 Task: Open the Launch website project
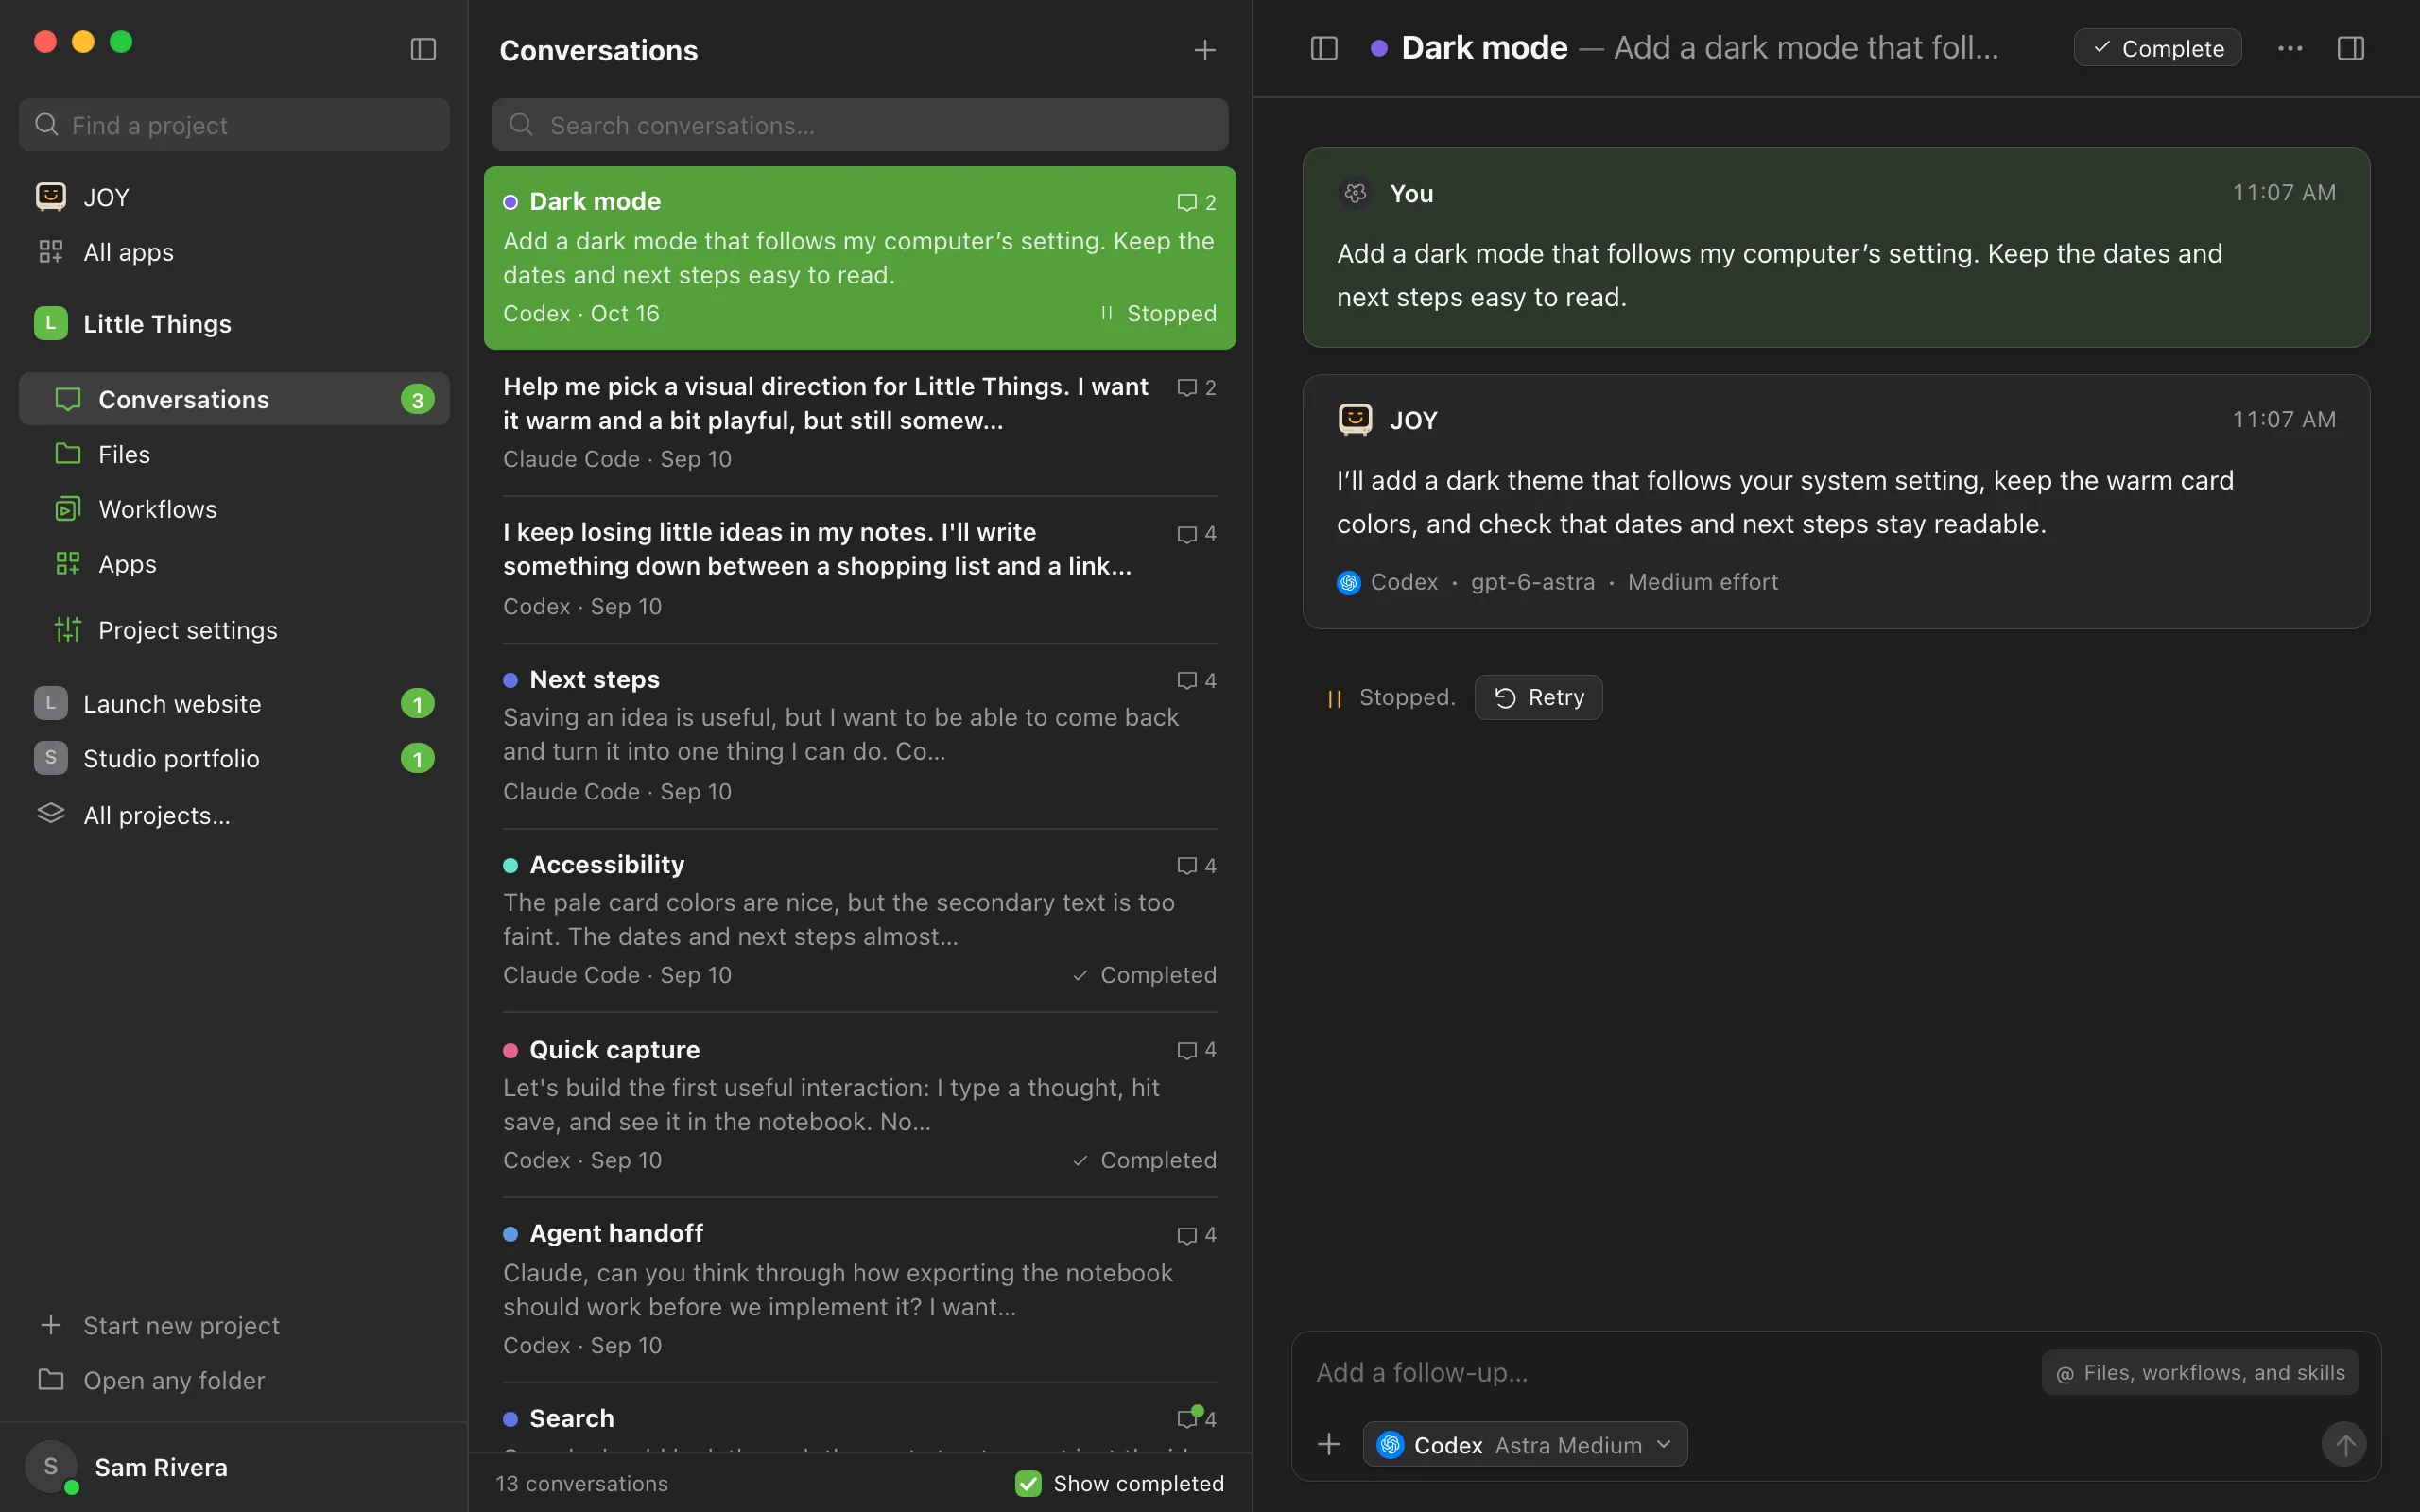(234, 704)
